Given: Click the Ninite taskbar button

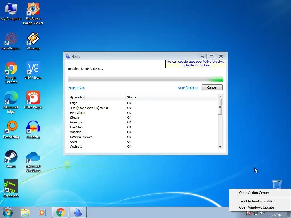Looking at the screenshot, I should pos(78,212).
